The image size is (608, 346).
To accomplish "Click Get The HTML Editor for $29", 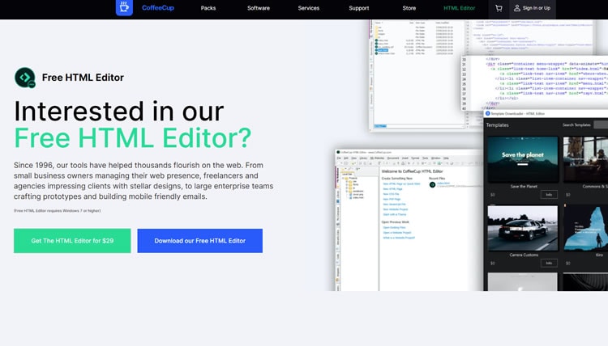I will click(72, 241).
